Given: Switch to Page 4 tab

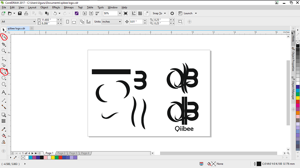Looking at the screenshot, I should click(85, 153).
